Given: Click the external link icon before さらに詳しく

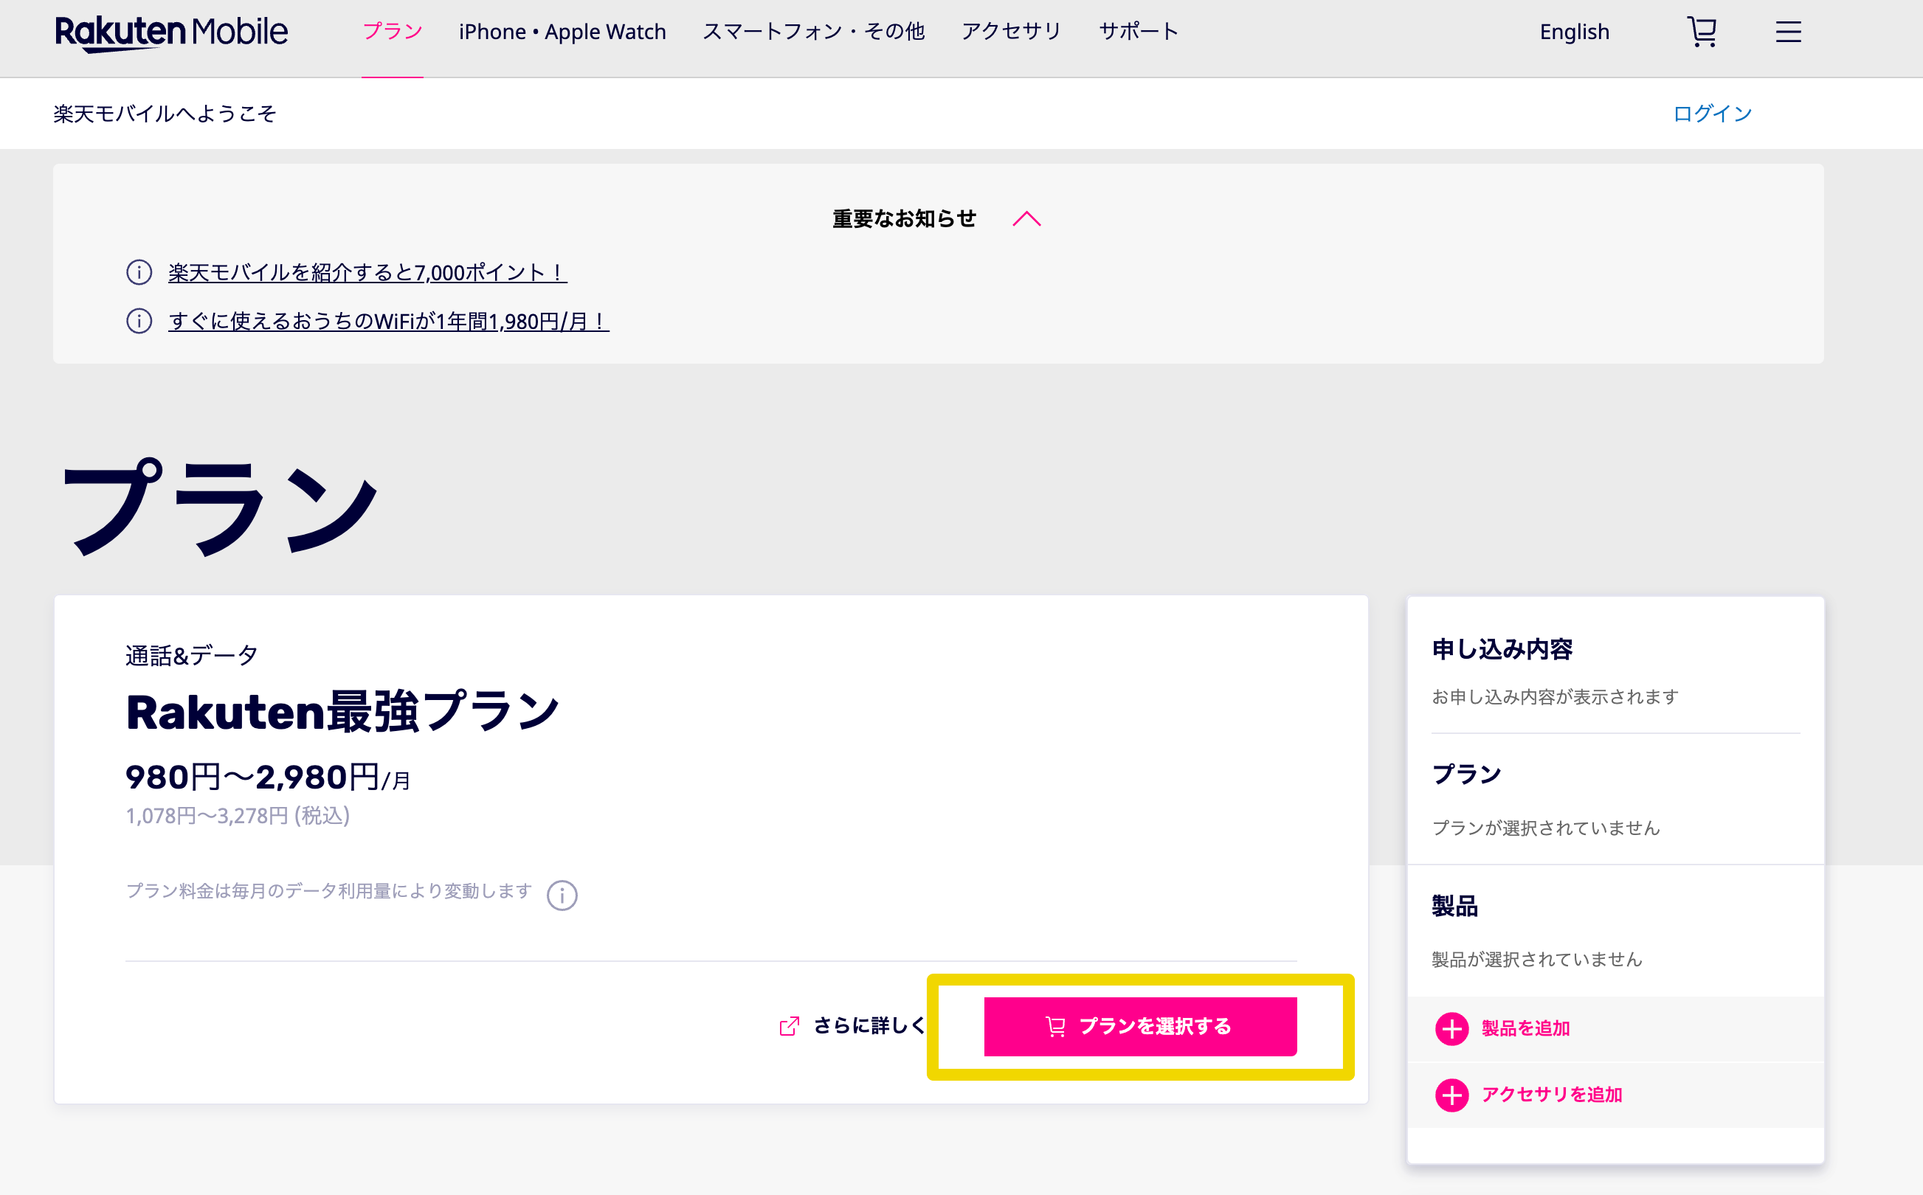Looking at the screenshot, I should (789, 1026).
